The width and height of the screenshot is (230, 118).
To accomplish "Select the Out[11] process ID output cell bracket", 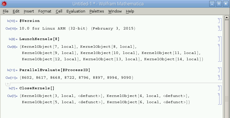I will [x=219, y=77].
